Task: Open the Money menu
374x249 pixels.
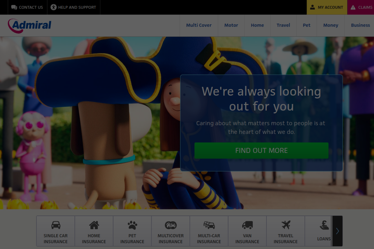Action: coord(330,25)
